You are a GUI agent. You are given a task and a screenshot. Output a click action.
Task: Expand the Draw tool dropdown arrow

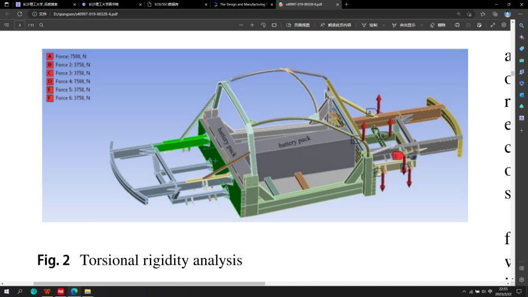tap(383, 25)
